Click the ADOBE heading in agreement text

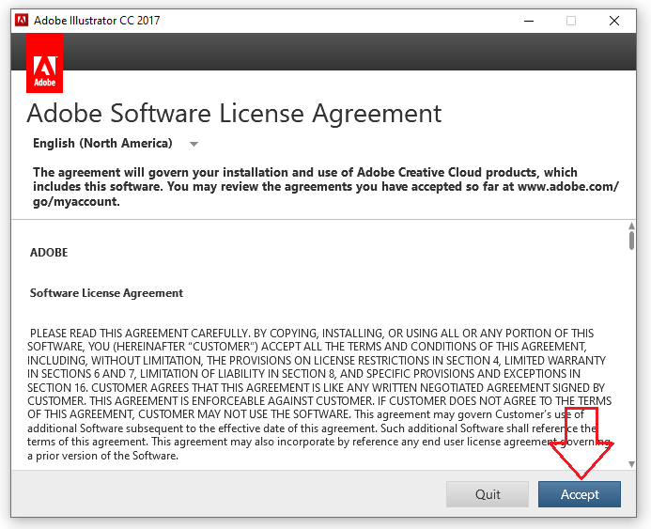[x=49, y=253]
